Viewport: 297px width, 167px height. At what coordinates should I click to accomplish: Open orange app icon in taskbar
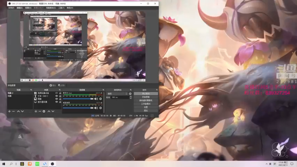click(30, 164)
